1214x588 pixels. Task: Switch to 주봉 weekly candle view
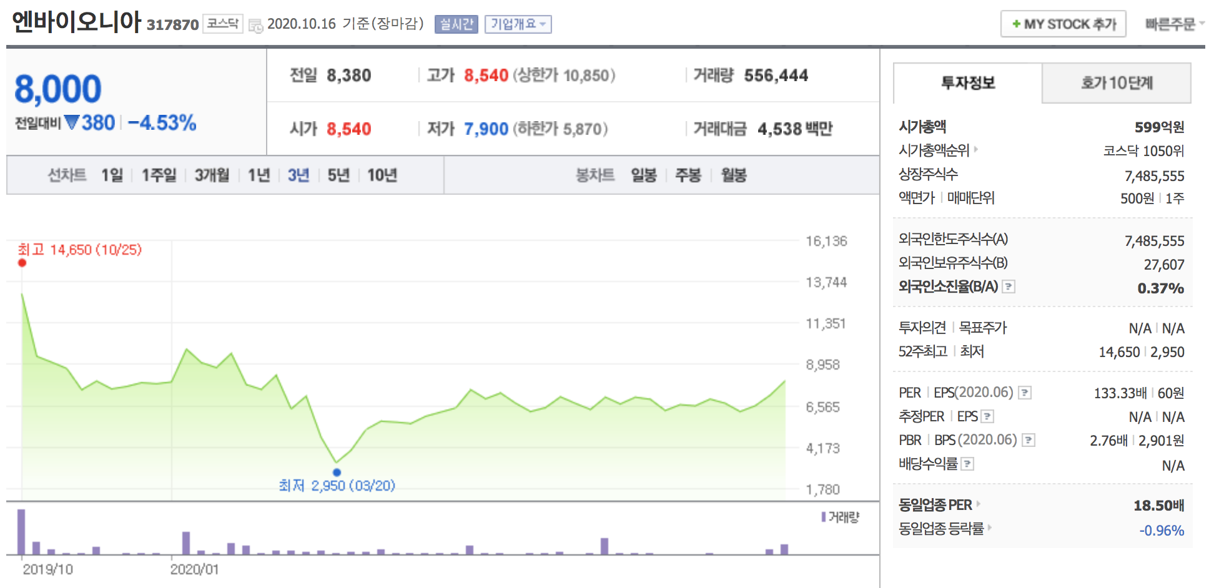(x=687, y=175)
